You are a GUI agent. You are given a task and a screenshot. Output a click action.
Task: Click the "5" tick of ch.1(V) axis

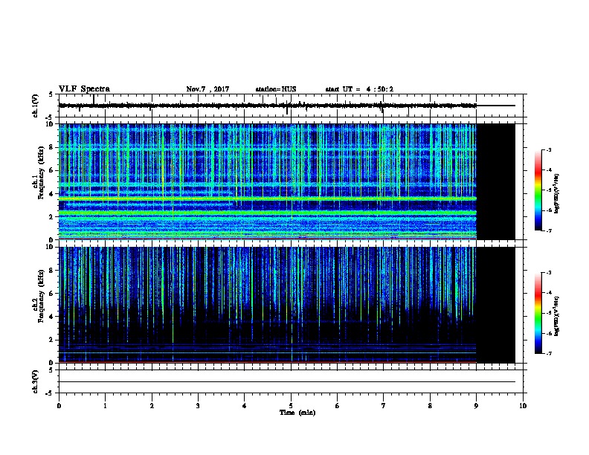(x=51, y=94)
